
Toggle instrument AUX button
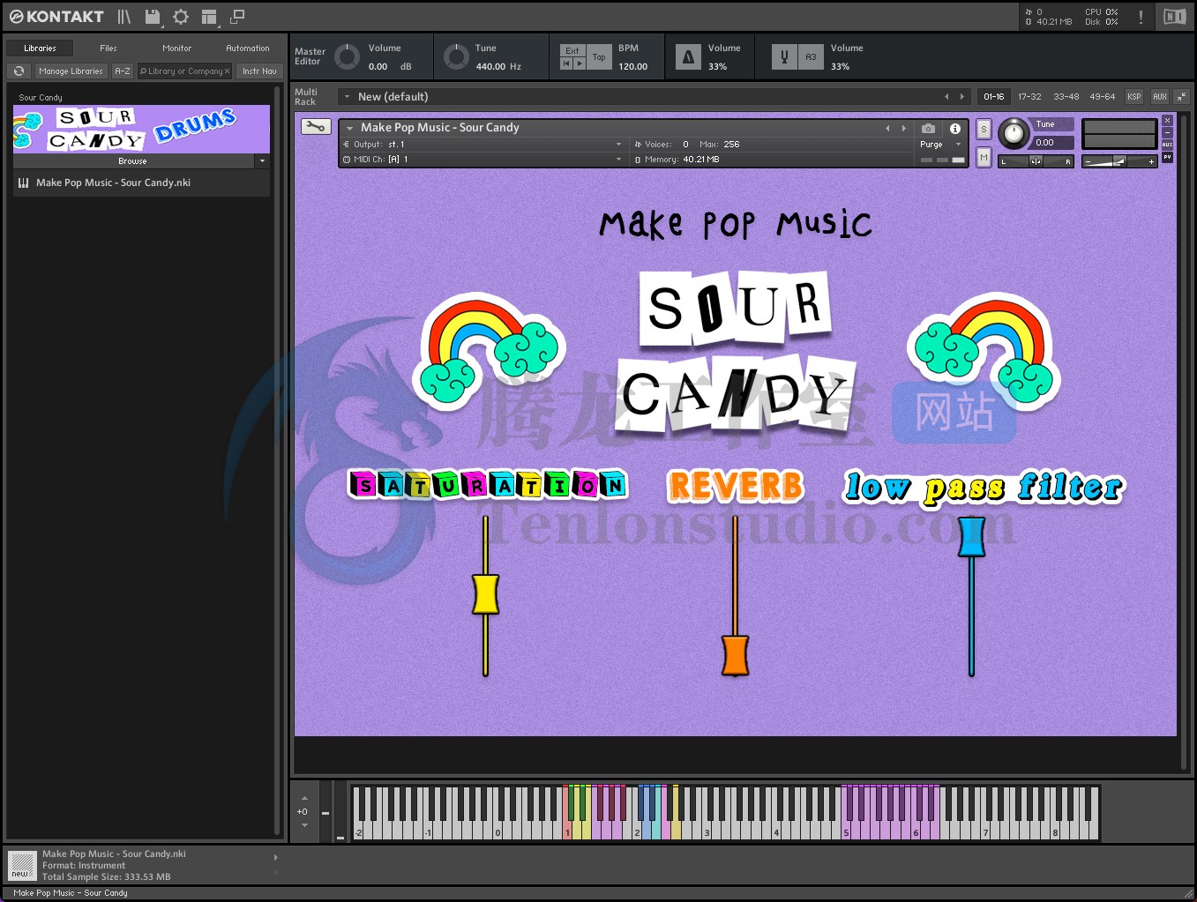(1167, 145)
